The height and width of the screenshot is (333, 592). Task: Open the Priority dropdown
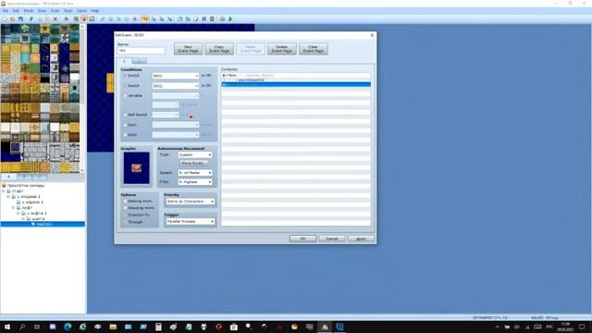[191, 202]
